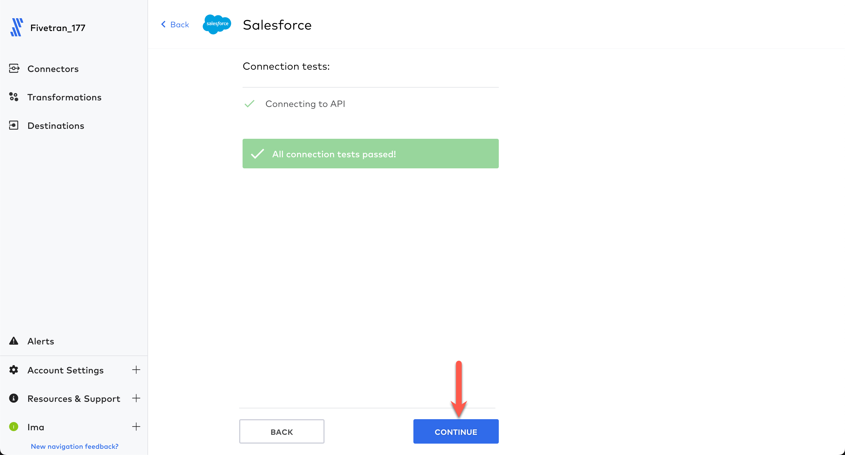The image size is (845, 455).
Task: Open the Connectors menu item
Action: 53,69
